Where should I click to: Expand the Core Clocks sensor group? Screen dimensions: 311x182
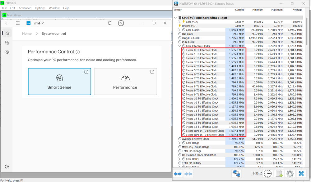click(179, 30)
